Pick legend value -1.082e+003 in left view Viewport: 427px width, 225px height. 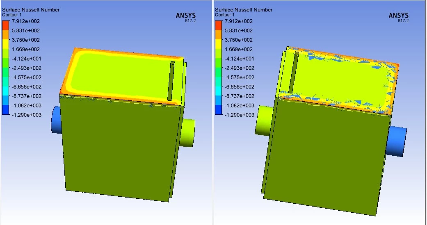[25, 106]
